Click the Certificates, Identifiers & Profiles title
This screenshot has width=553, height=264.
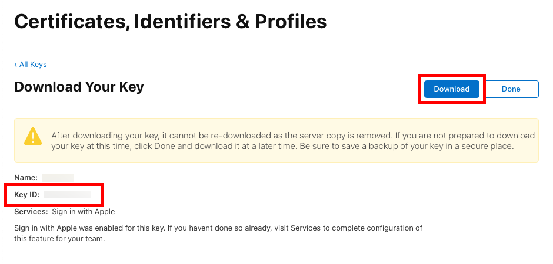pyautogui.click(x=170, y=22)
